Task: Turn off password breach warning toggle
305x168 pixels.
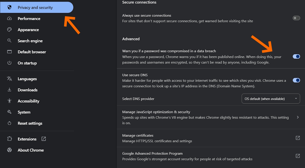Action: 296,56
